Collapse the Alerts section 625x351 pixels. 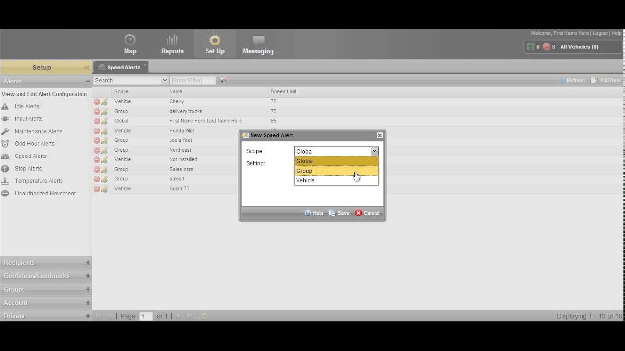pyautogui.click(x=88, y=81)
